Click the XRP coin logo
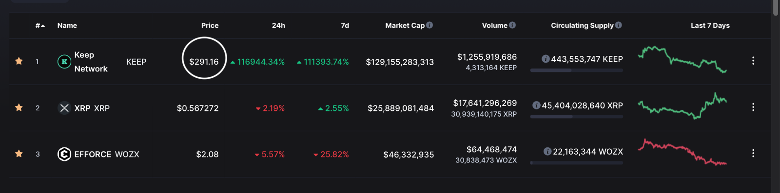This screenshot has height=193, width=780. point(64,108)
